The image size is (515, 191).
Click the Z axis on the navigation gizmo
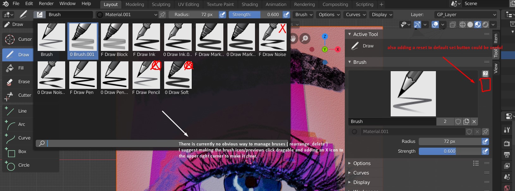click(x=325, y=37)
